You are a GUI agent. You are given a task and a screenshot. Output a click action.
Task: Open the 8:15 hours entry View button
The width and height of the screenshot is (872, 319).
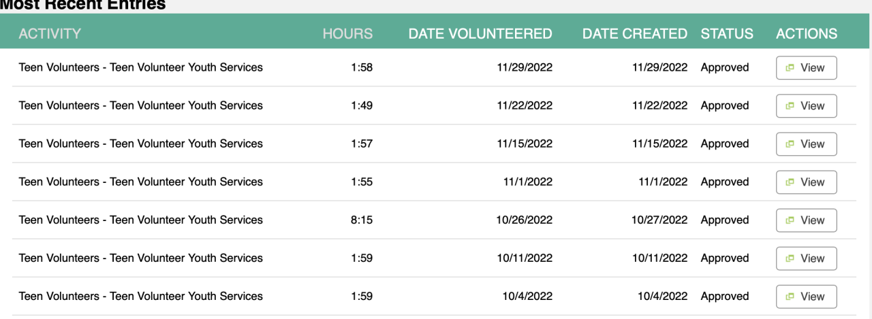(x=807, y=220)
